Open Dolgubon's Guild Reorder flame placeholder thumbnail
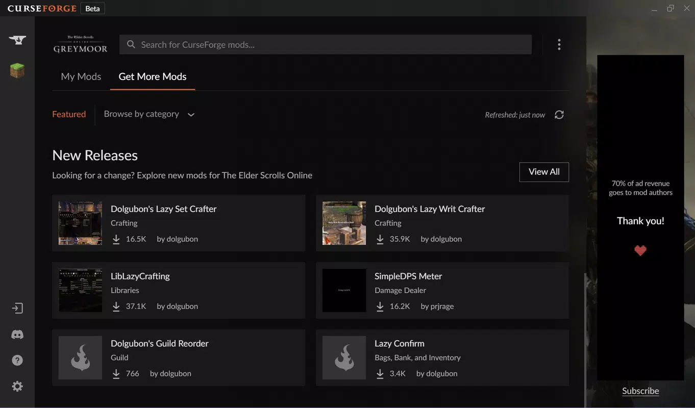This screenshot has width=695, height=408. coord(80,358)
